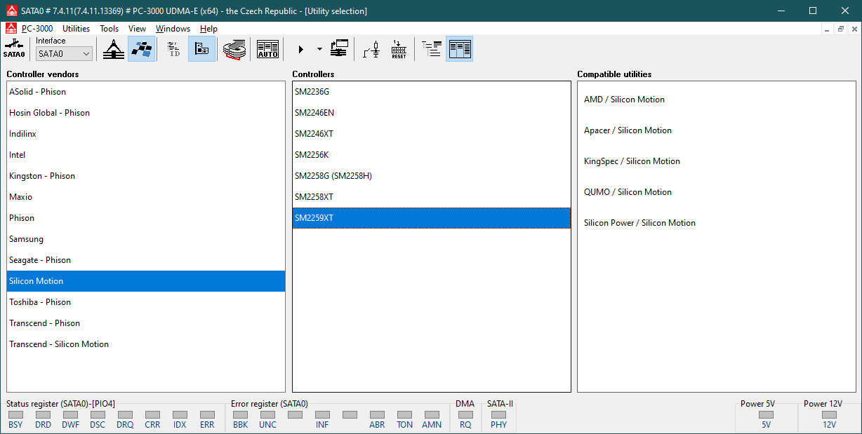Viewport: 862px width, 434px height.
Task: Click the stacked disks toolbar icon
Action: pos(235,49)
